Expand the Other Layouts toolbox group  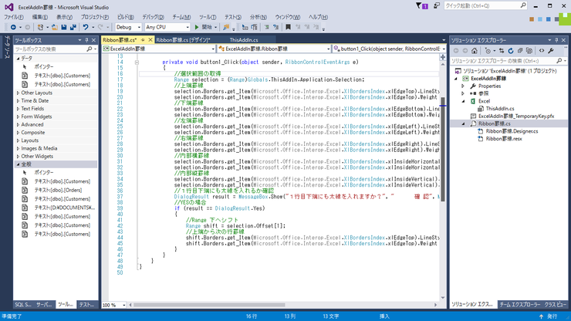[19, 93]
